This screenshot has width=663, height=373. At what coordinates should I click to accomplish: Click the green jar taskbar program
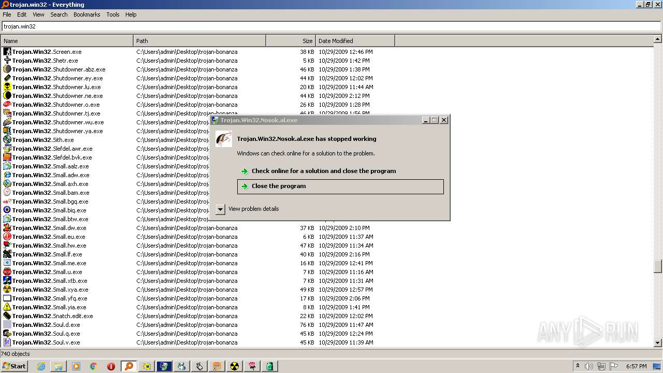tap(270, 366)
